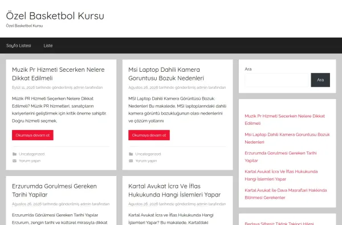Open sidebar link Msi Laptop Dahili Kamera Goruntusu Bozuk
The width and height of the screenshot is (342, 225).
click(x=287, y=138)
